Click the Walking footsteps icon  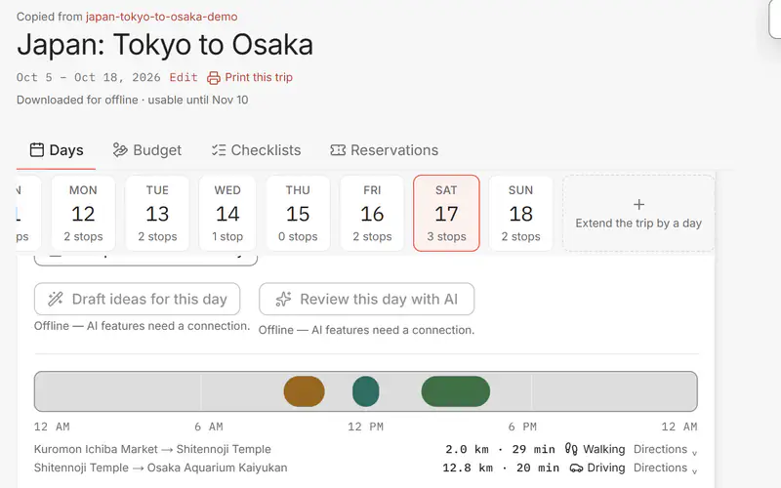coord(571,449)
